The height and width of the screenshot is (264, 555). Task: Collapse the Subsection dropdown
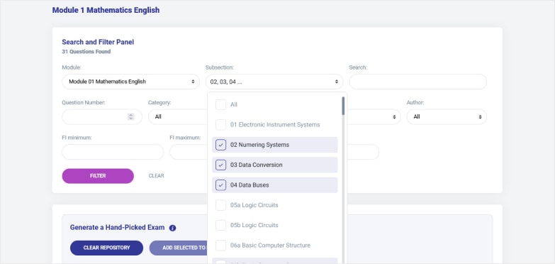pos(274,82)
